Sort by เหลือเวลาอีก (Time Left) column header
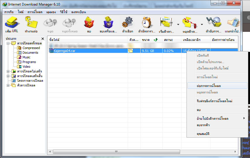Screen dimensions: 250x158 [x=196, y=40]
